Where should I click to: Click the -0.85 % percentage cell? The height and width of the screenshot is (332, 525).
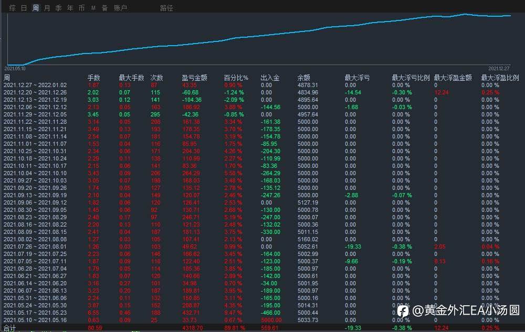click(x=234, y=115)
